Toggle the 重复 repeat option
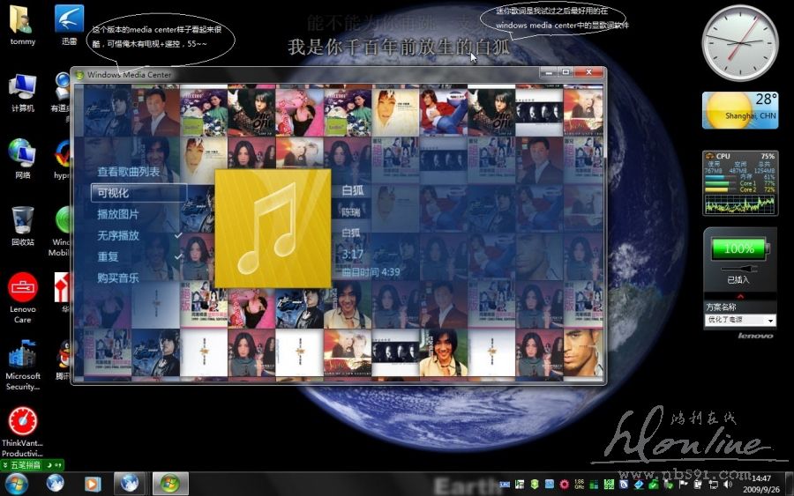This screenshot has height=496, width=794. click(108, 256)
